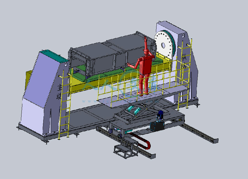Select the black hydraulic tank box
Image resolution: width=248 pixels, height=179 pixels.
(x=157, y=126)
